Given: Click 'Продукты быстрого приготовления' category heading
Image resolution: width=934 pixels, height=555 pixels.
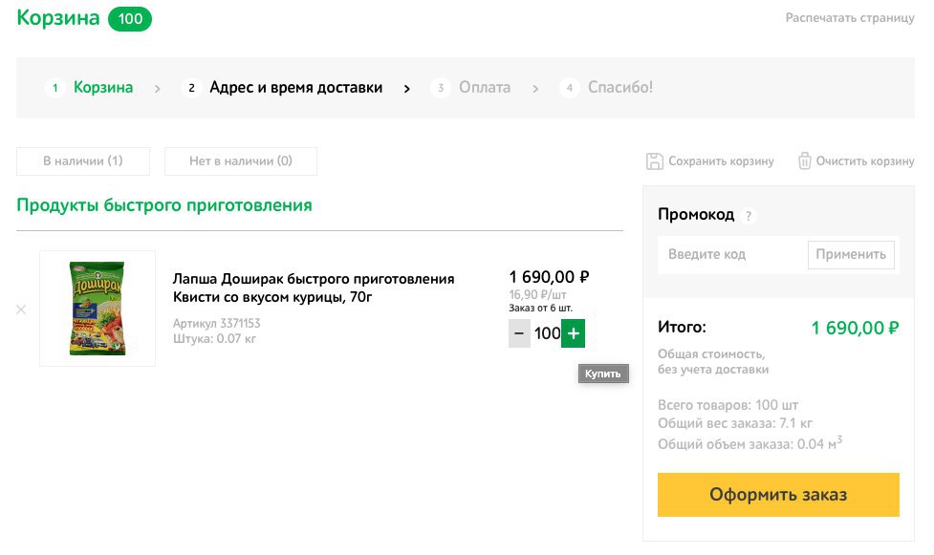Looking at the screenshot, I should [163, 205].
